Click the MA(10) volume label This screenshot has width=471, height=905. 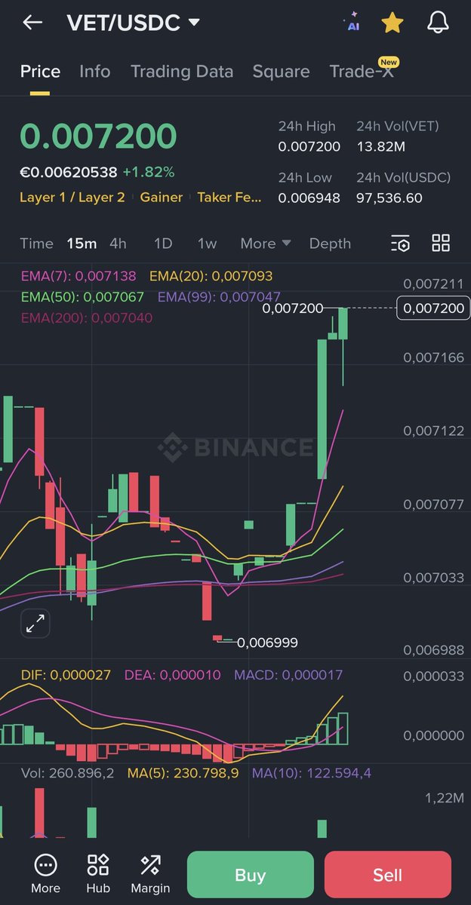coord(312,774)
